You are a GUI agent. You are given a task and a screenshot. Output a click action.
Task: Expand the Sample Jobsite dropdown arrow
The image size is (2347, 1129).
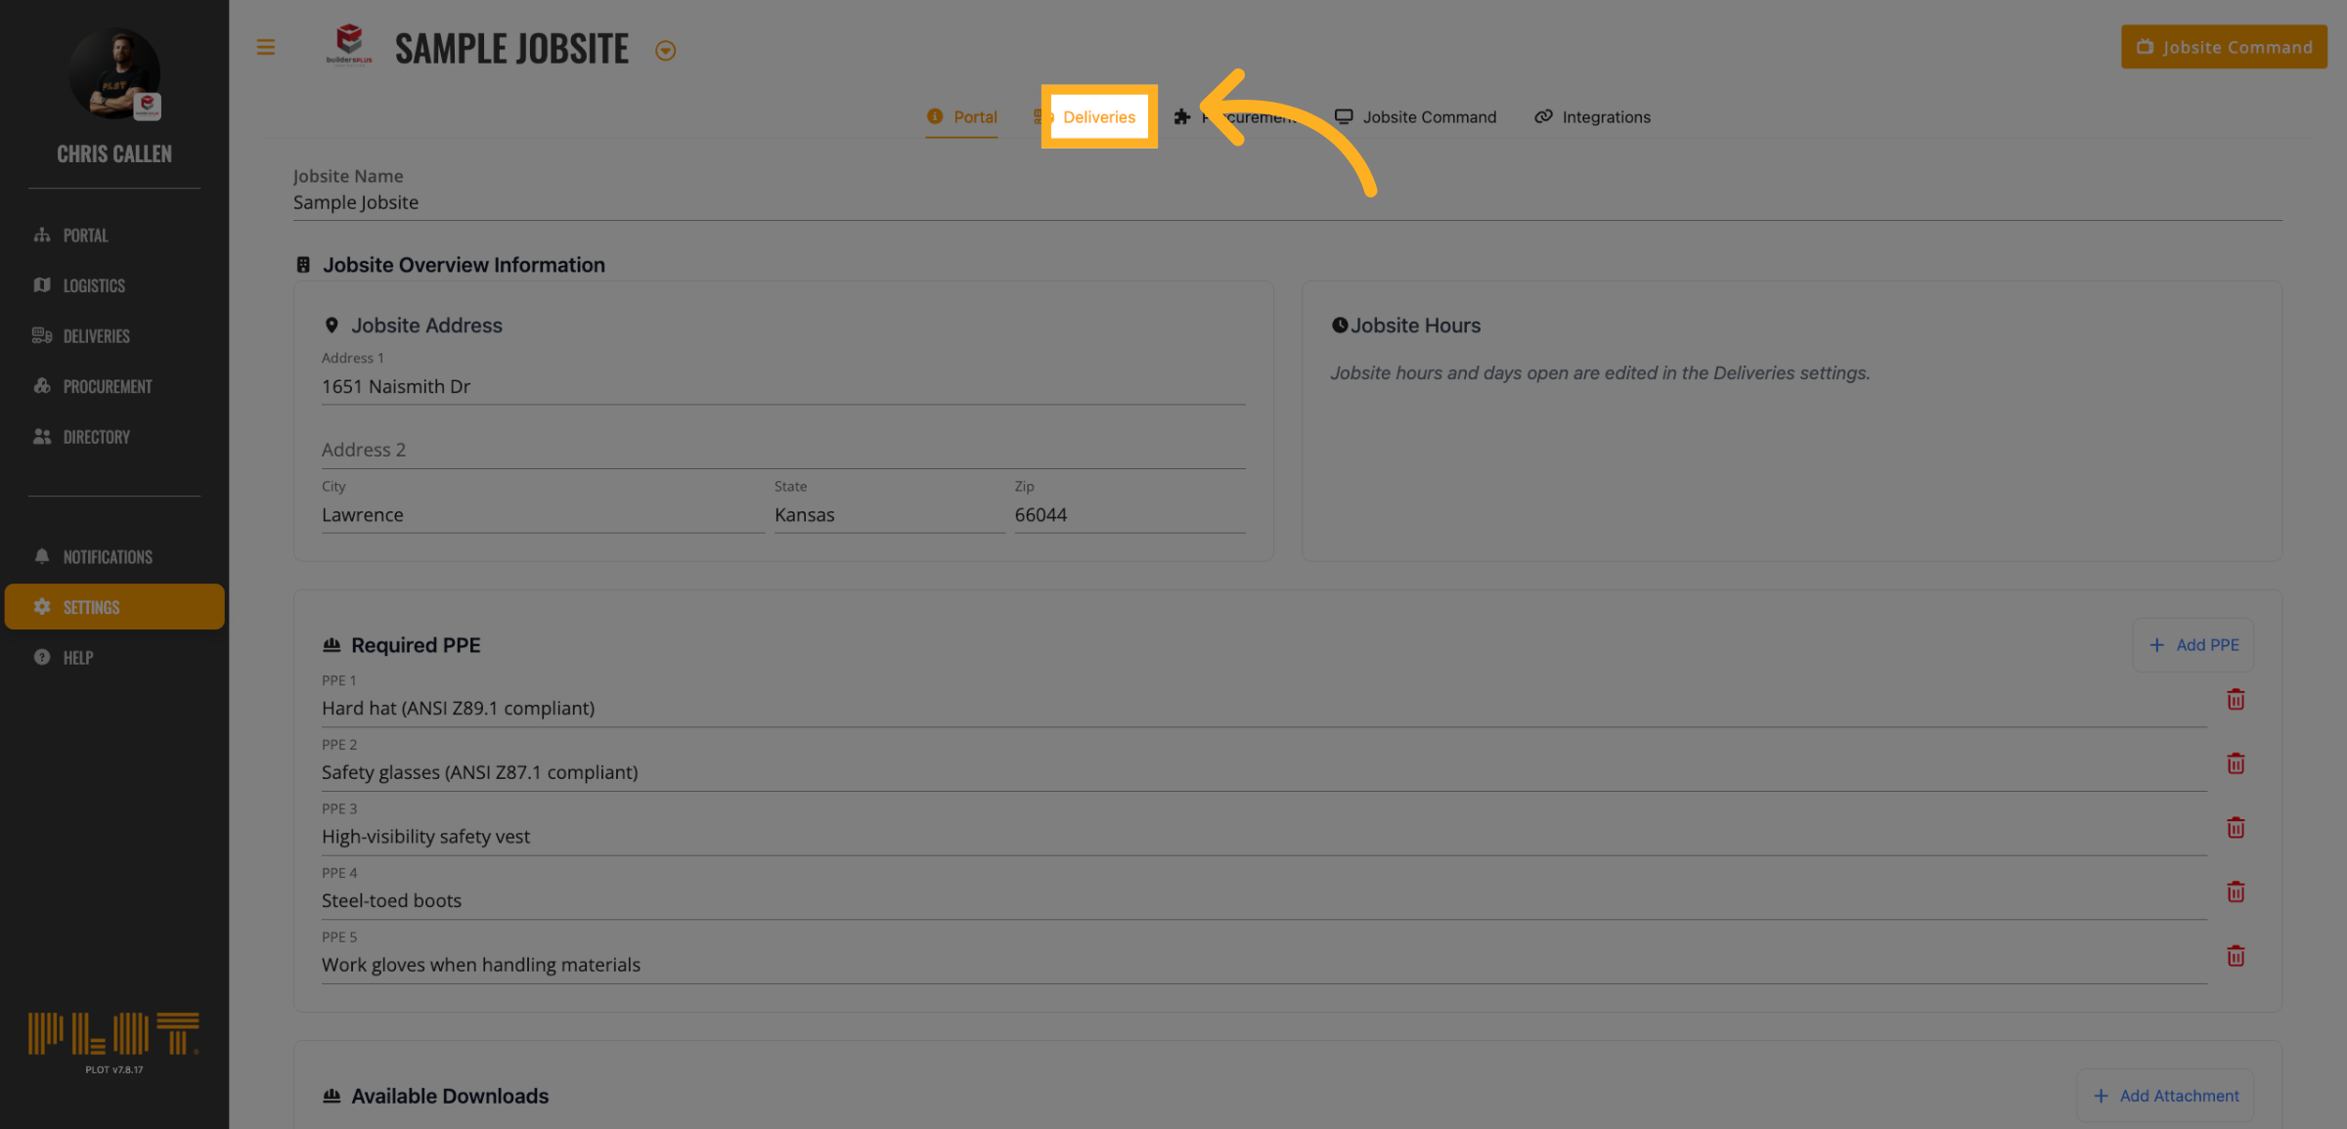[x=665, y=51]
